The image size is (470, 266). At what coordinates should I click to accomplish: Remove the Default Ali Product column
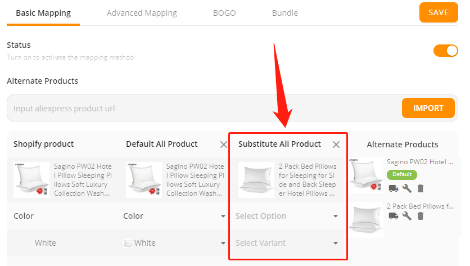pyautogui.click(x=224, y=145)
